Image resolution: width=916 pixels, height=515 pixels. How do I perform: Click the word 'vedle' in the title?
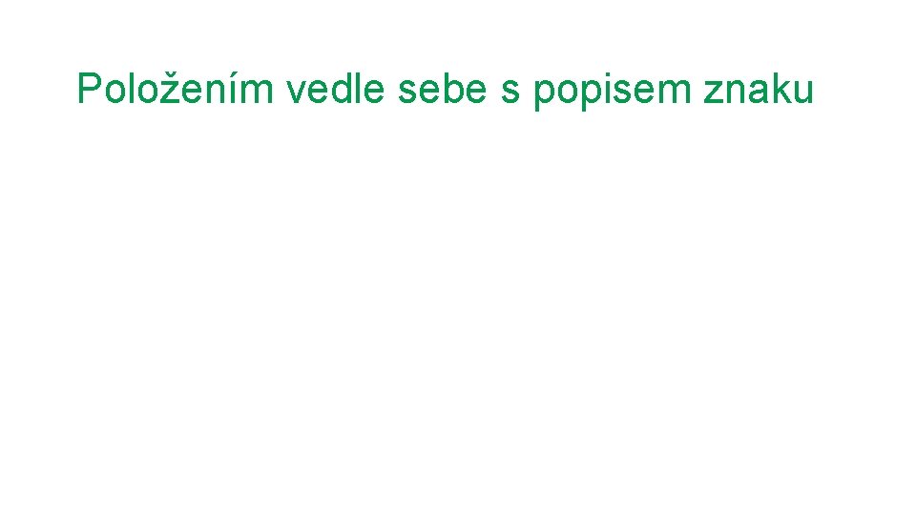335,89
